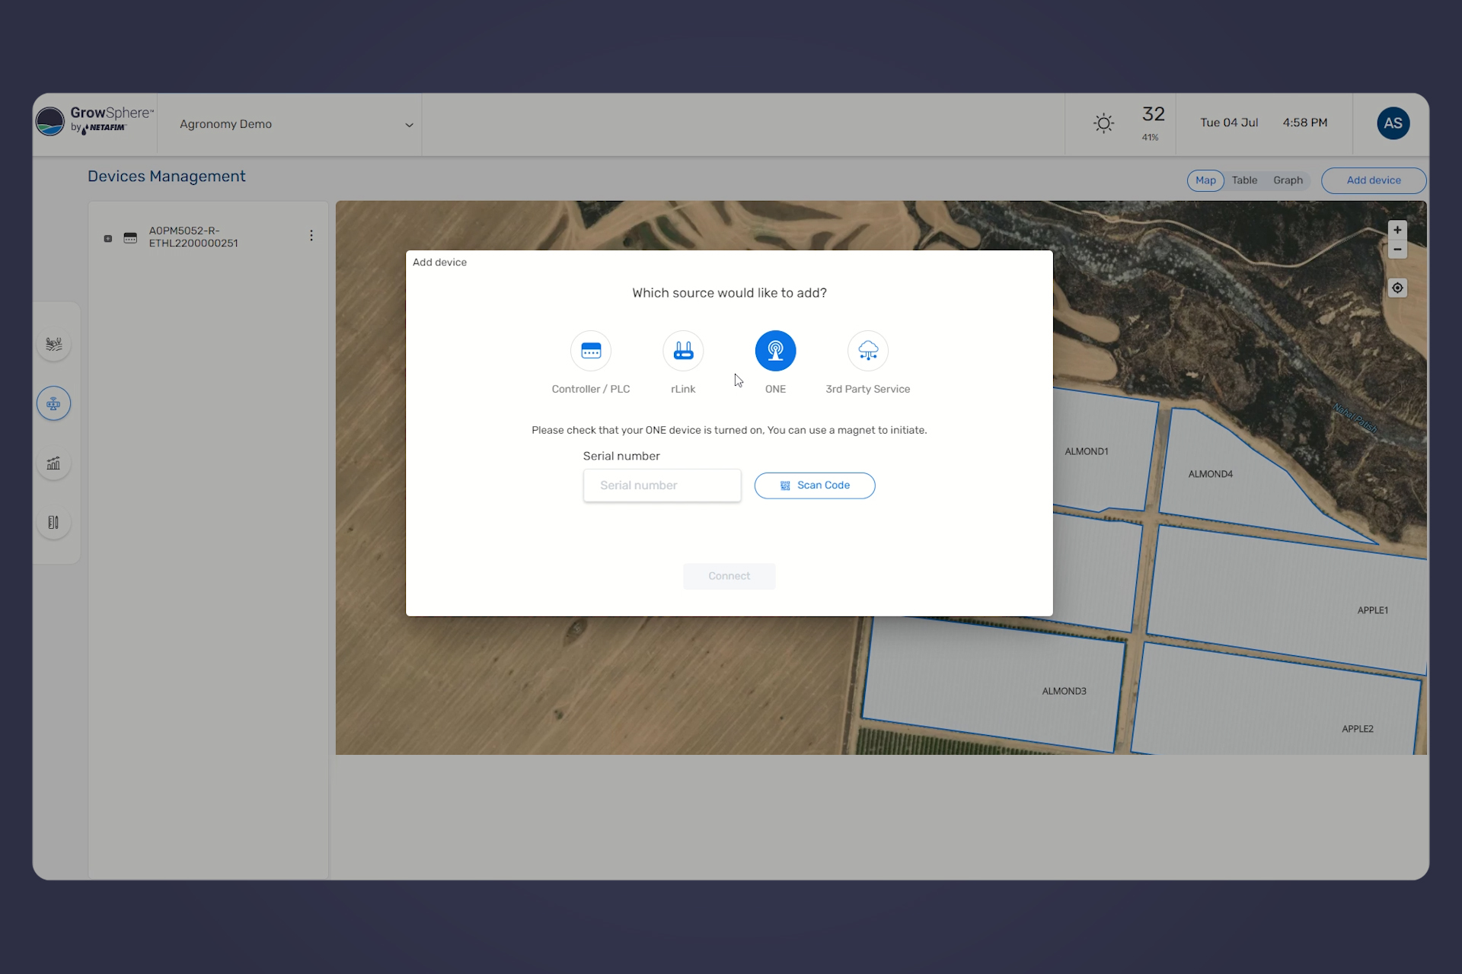This screenshot has height=974, width=1462.
Task: Focus the Serial number input field
Action: pyautogui.click(x=662, y=485)
